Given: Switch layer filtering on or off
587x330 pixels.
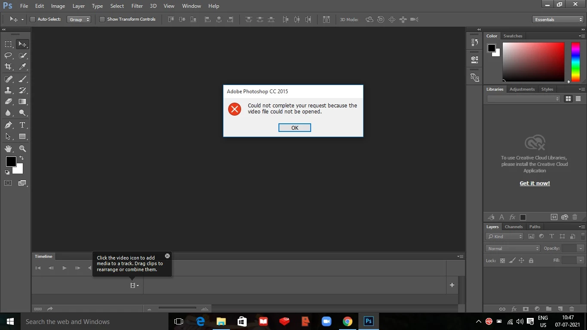Looking at the screenshot, I should [583, 236].
